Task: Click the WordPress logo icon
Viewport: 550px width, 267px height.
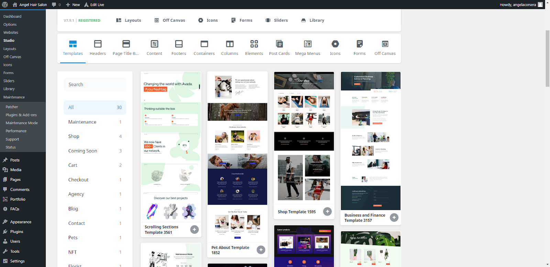Action: 5,4
